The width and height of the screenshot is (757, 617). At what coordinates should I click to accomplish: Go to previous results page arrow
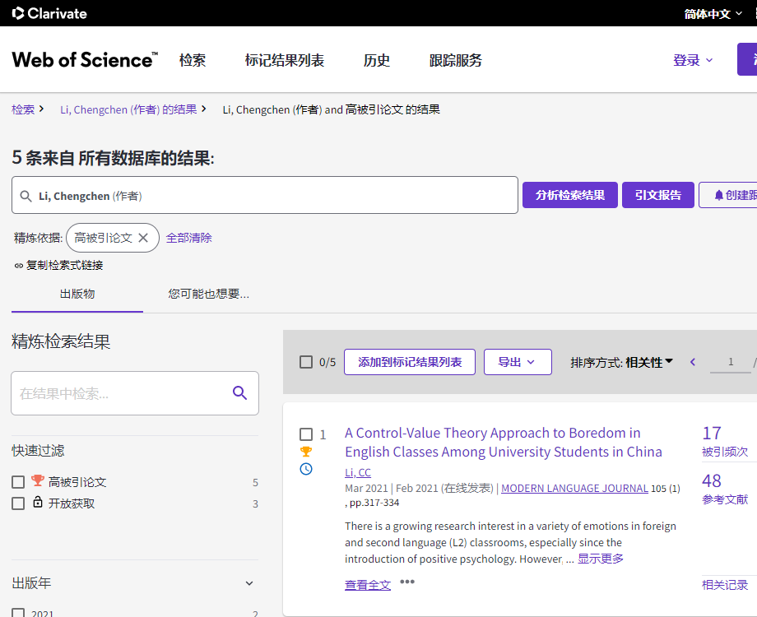693,362
